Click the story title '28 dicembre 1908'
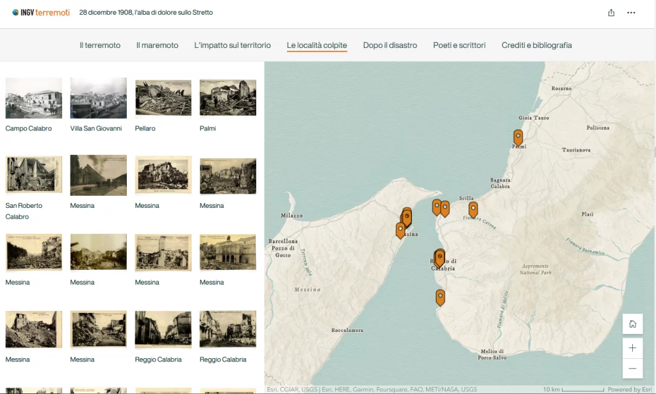The height and width of the screenshot is (394, 656). tap(146, 13)
